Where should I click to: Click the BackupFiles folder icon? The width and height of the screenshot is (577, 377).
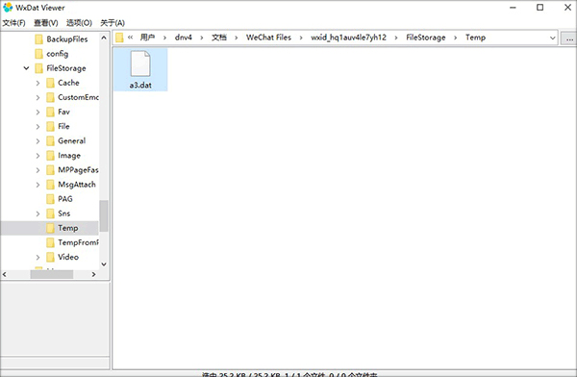(39, 39)
